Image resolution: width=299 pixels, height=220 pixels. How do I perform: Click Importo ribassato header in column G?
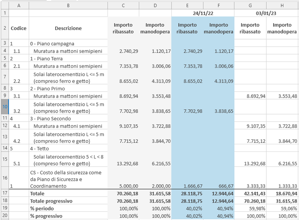tap(250, 28)
